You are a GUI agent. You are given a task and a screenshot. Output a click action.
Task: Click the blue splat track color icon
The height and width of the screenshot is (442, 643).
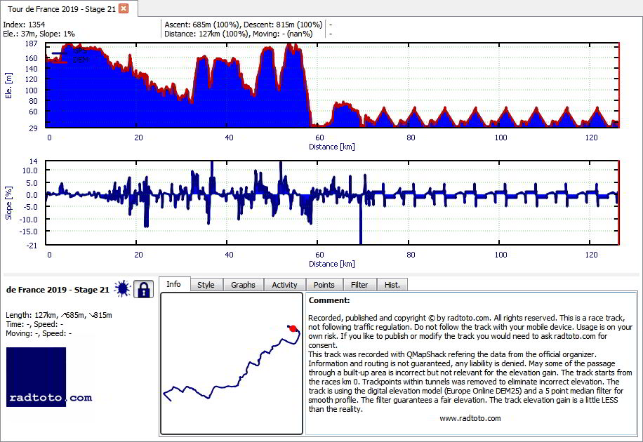tap(123, 289)
